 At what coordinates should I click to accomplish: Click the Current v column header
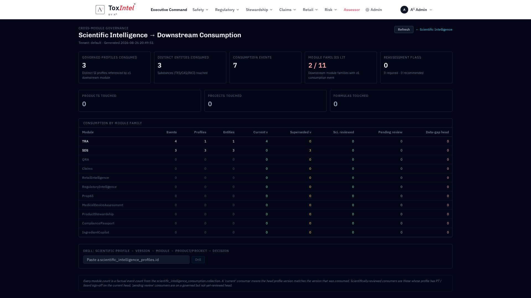click(261, 132)
